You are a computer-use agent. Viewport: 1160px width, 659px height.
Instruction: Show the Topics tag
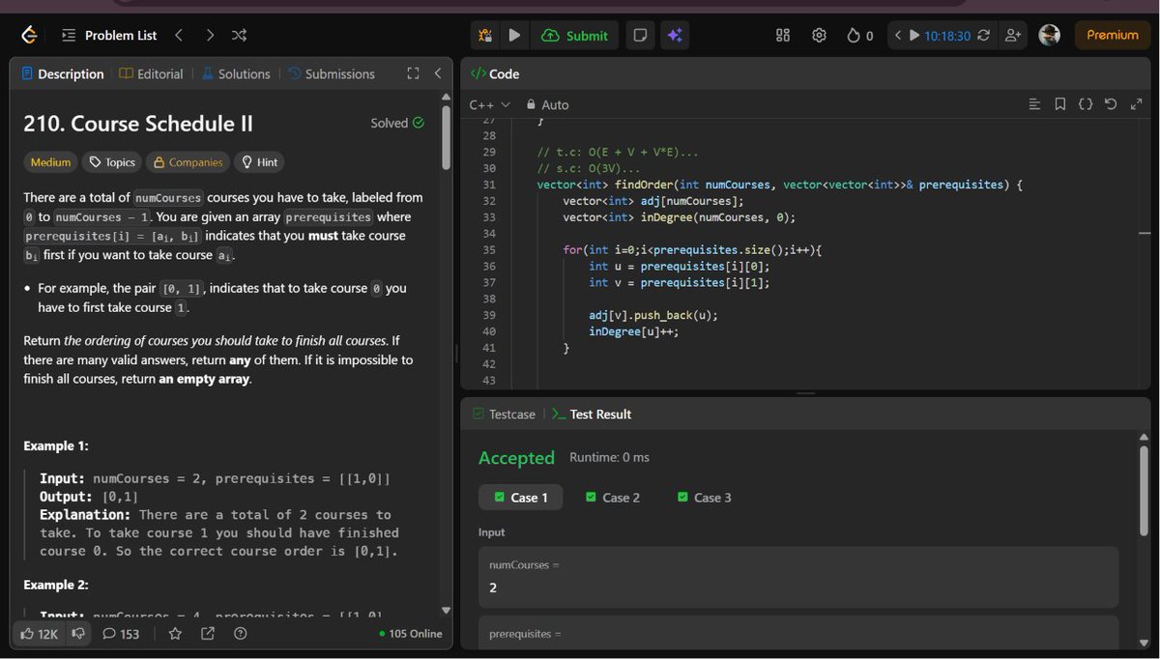[x=112, y=162]
